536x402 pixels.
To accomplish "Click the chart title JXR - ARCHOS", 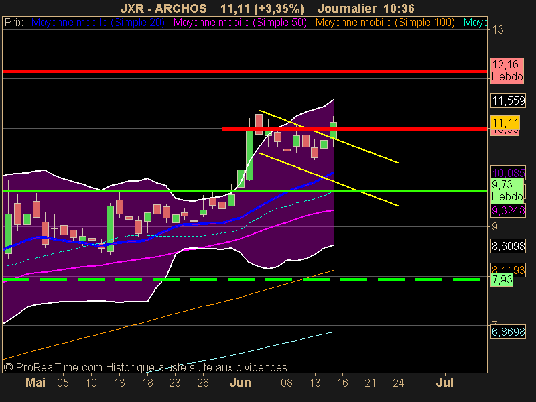I will click(x=163, y=8).
